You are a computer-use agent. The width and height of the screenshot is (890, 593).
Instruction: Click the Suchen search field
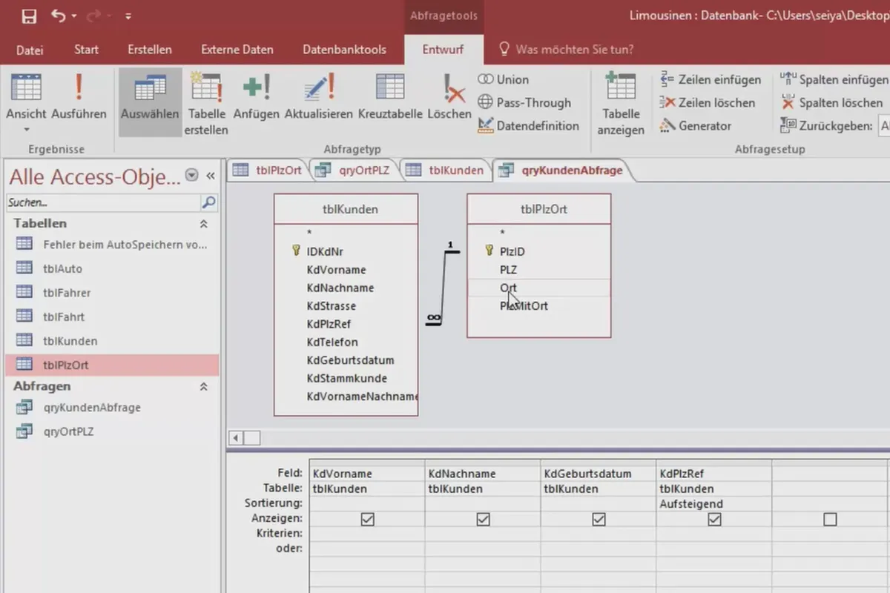(103, 202)
